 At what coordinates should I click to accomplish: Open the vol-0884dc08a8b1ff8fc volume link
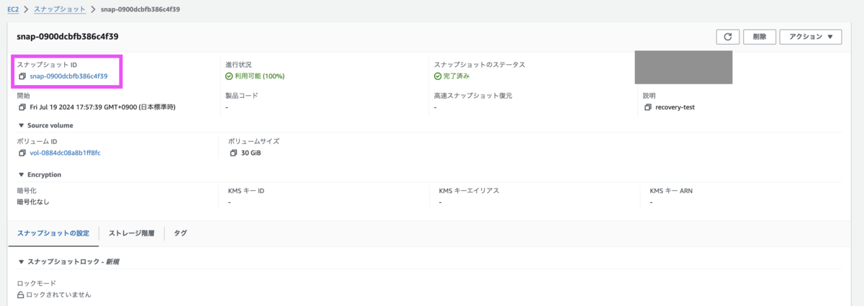[x=65, y=153]
